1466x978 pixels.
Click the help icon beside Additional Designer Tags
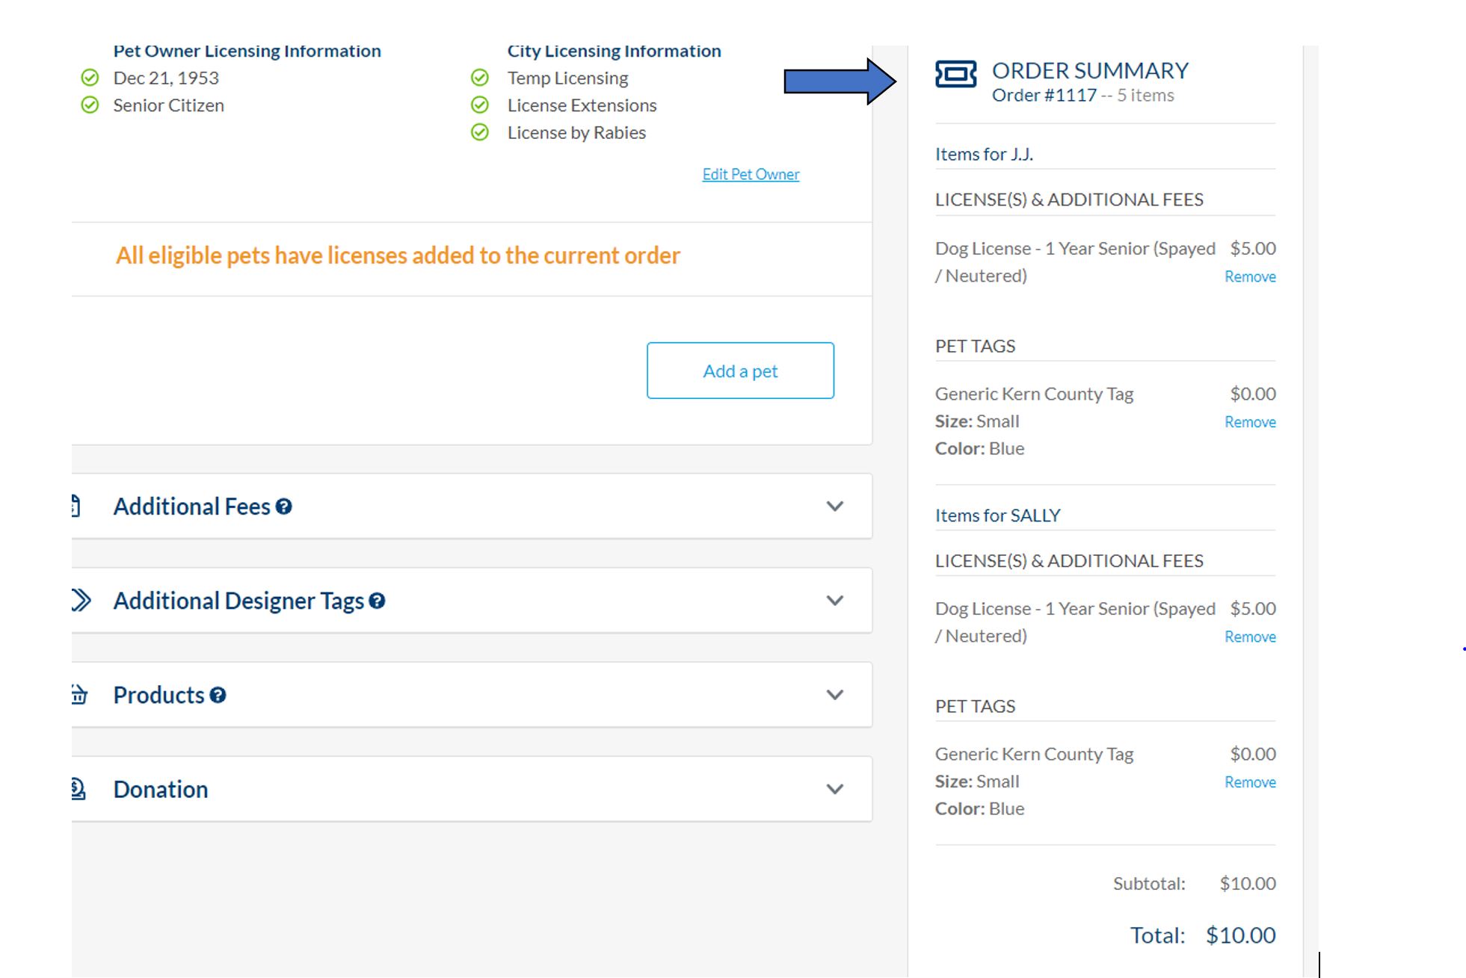(378, 601)
